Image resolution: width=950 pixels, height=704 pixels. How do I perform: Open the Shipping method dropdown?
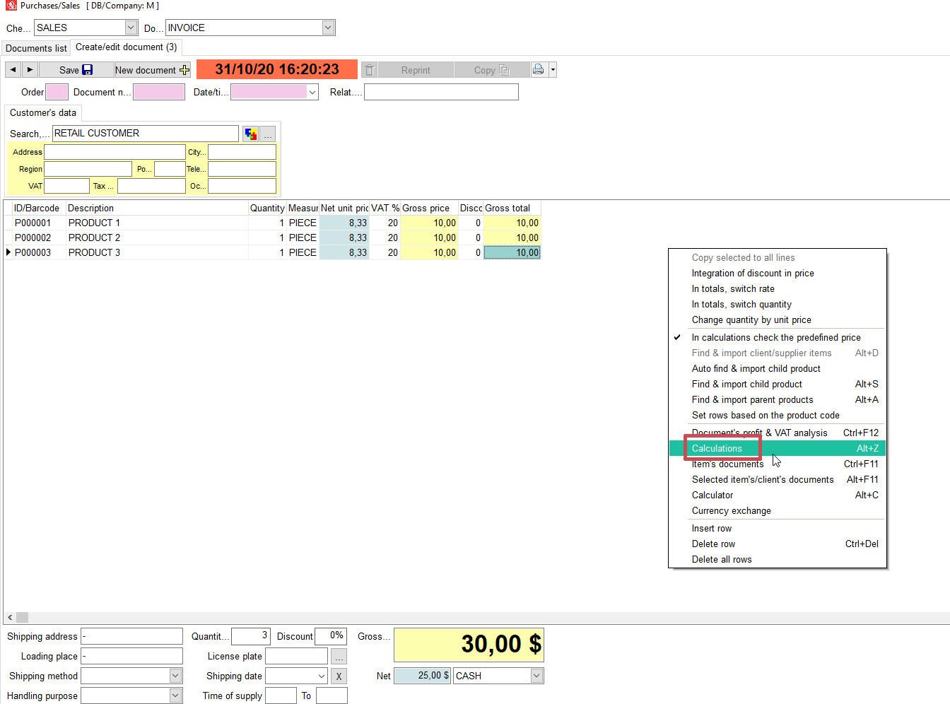[176, 676]
